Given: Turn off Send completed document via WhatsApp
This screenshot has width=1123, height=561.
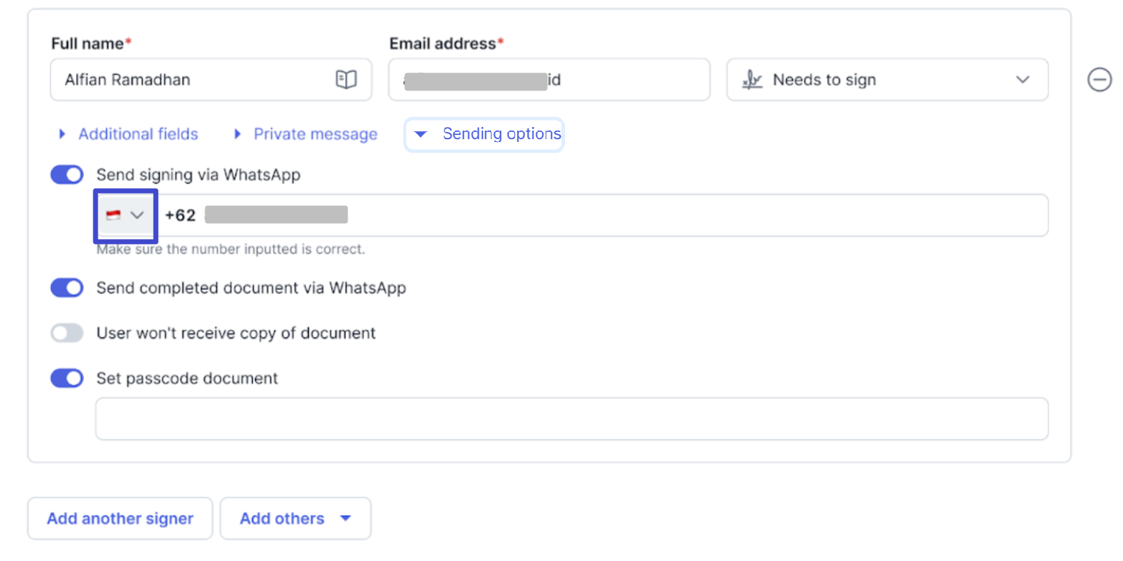Looking at the screenshot, I should point(67,288).
